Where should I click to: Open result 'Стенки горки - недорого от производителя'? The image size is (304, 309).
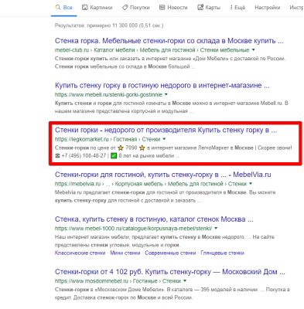click(x=166, y=130)
